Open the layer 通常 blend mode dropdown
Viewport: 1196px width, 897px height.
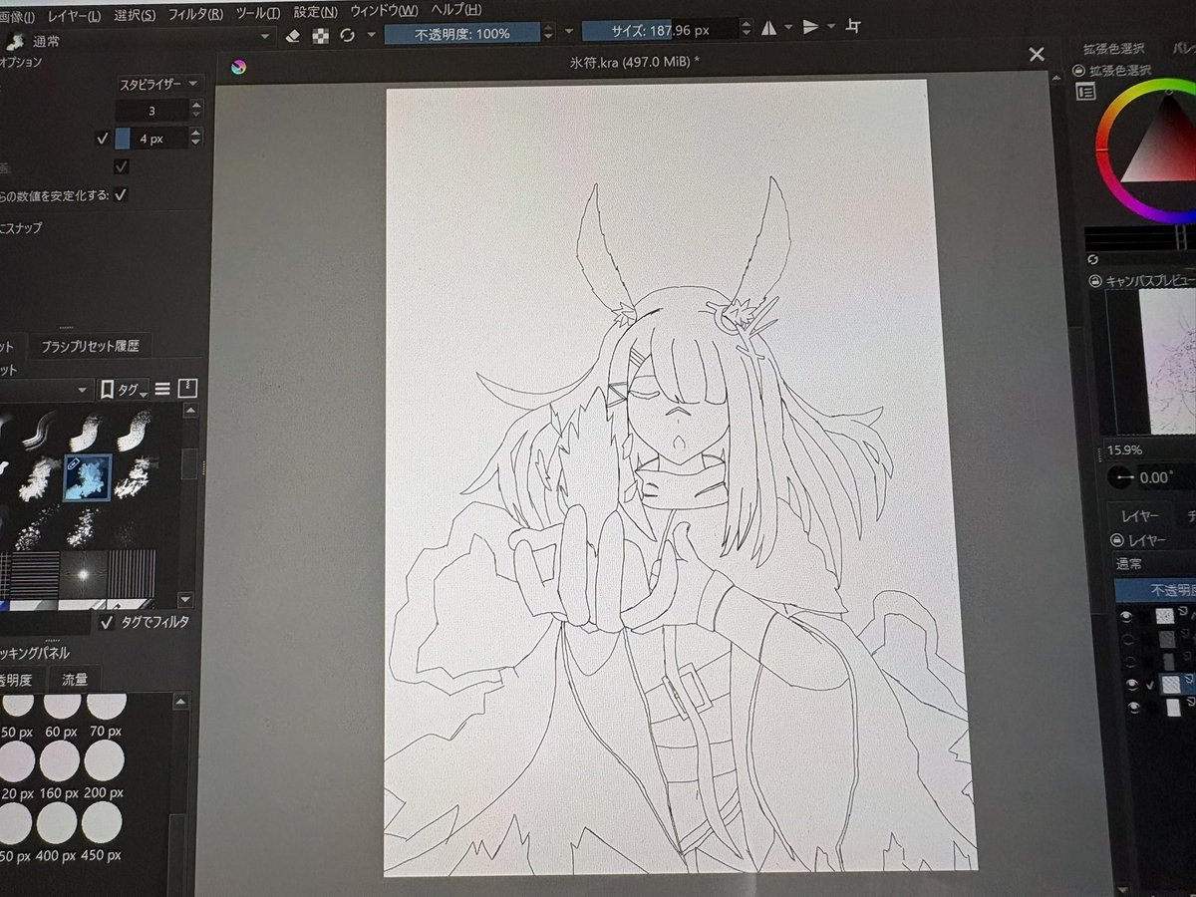click(1154, 564)
